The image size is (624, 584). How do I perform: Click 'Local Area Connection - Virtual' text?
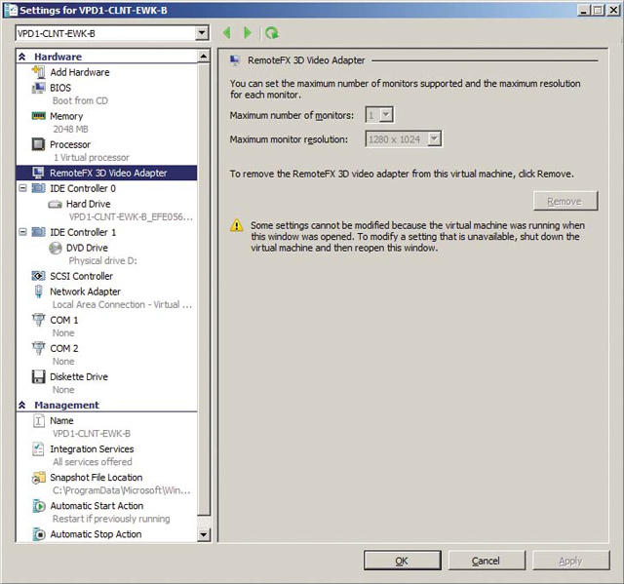[x=122, y=304]
